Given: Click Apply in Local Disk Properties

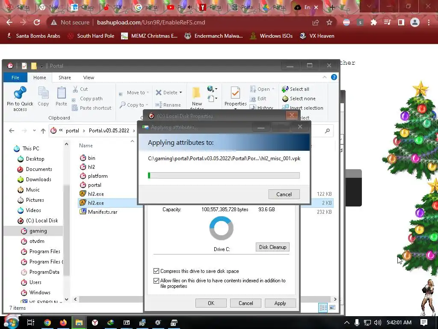Looking at the screenshot, I should coord(280,303).
